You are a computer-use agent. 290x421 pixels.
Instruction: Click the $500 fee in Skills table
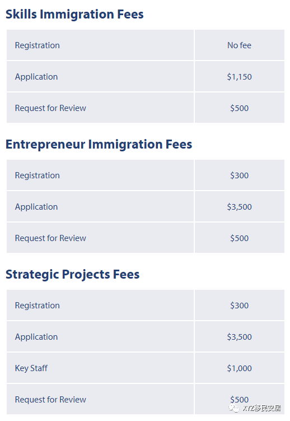click(x=240, y=108)
